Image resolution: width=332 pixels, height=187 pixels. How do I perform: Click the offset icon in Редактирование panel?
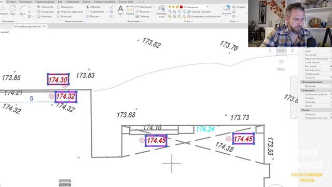[112, 16]
